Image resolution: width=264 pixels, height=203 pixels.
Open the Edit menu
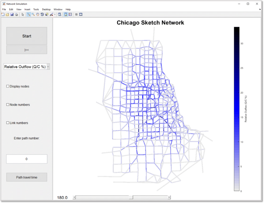click(11, 9)
